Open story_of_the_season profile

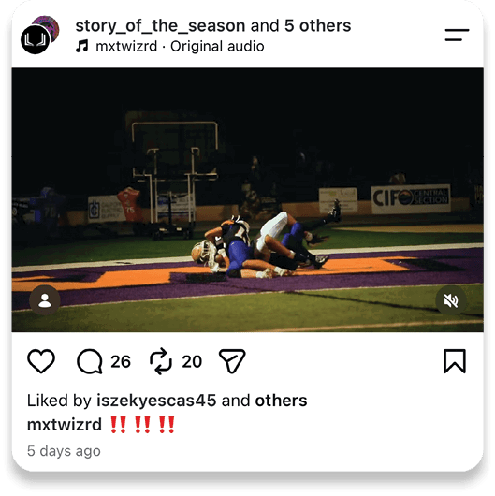(160, 26)
